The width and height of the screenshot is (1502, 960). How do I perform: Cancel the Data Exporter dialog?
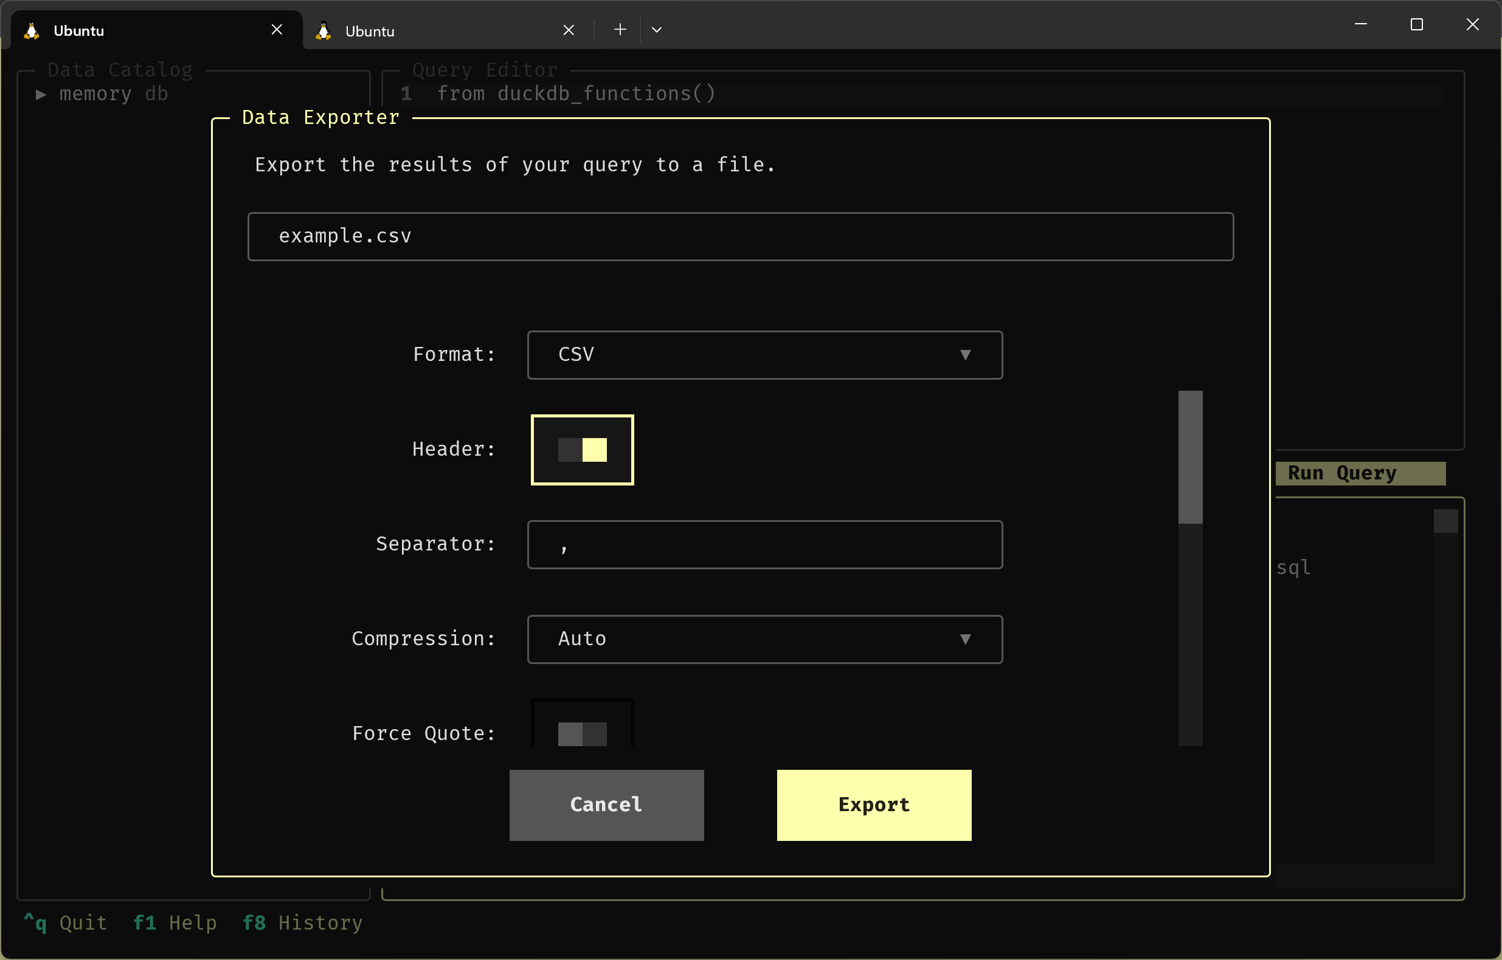point(606,805)
